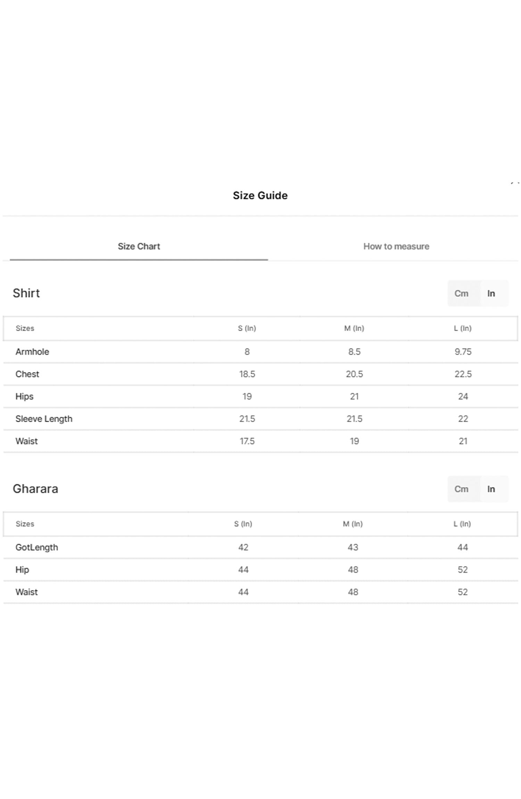Click the Size Guide title
Image resolution: width=521 pixels, height=799 pixels.
(x=260, y=196)
